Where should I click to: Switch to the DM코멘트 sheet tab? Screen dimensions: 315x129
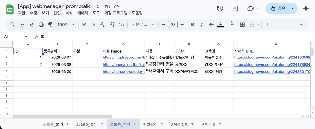(180, 124)
